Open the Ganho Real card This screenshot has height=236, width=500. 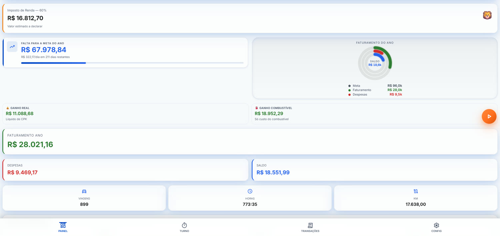(126, 114)
